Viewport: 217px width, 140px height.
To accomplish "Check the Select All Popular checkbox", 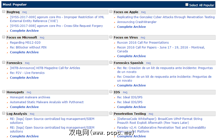I will pyautogui.click(x=187, y=5).
